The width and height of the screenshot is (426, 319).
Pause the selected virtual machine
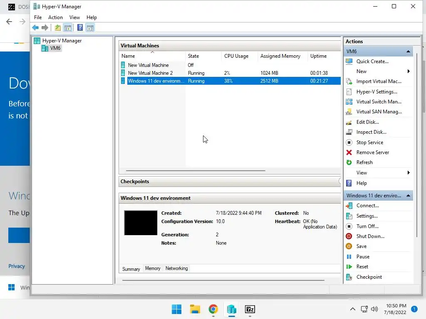pos(362,257)
